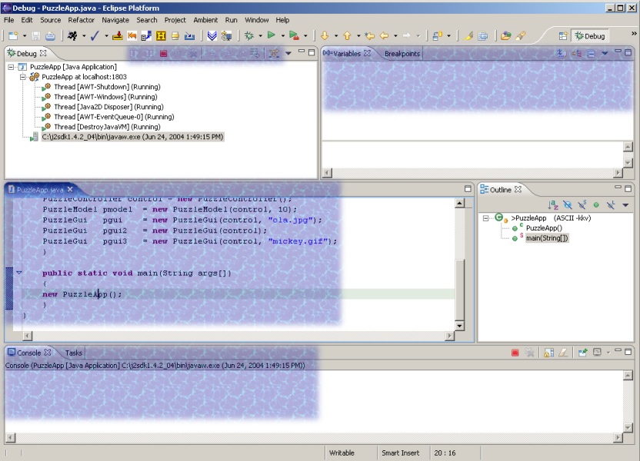Click the Debug perspective button
Screen dimensions: 640x461
click(589, 35)
